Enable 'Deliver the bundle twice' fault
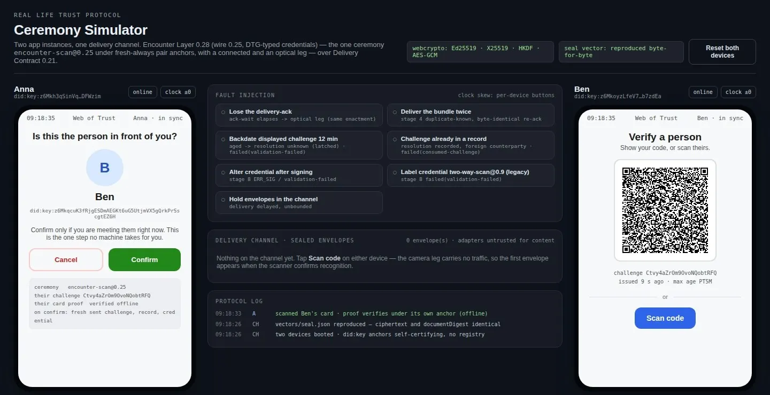Screen dimensions: 770x395 click(471, 115)
